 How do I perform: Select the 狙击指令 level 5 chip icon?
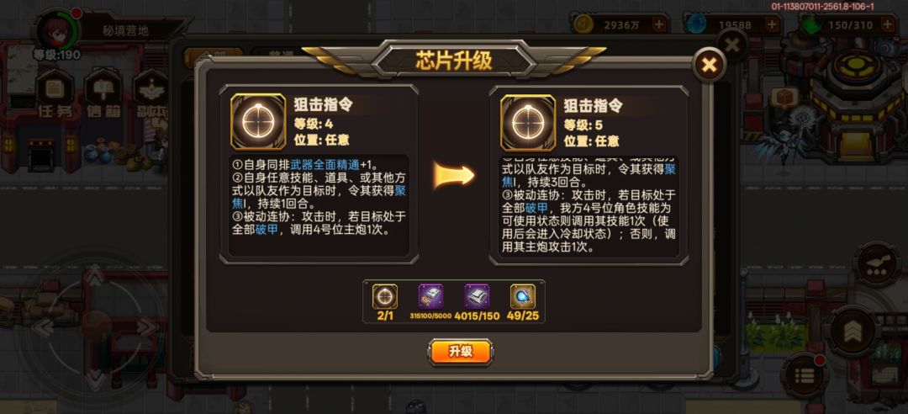pyautogui.click(x=527, y=122)
